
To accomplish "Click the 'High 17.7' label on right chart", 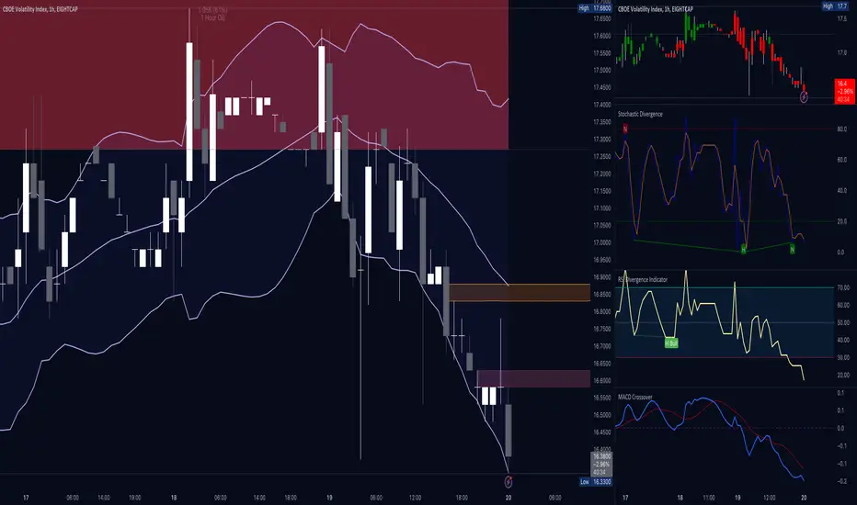I will [x=835, y=6].
